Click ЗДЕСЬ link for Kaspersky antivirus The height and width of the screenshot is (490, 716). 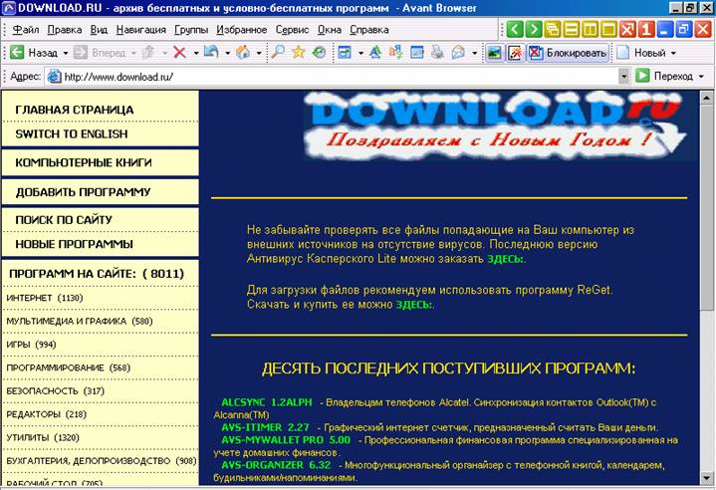(505, 259)
